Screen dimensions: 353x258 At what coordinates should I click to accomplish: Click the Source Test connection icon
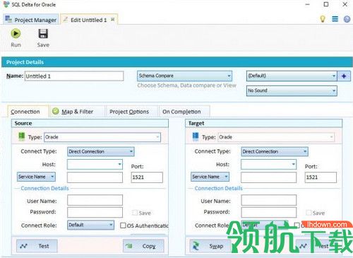pos(23,246)
